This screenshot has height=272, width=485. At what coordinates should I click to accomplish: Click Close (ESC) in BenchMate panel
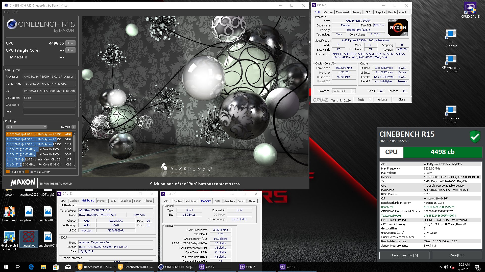pyautogui.click(x=457, y=255)
